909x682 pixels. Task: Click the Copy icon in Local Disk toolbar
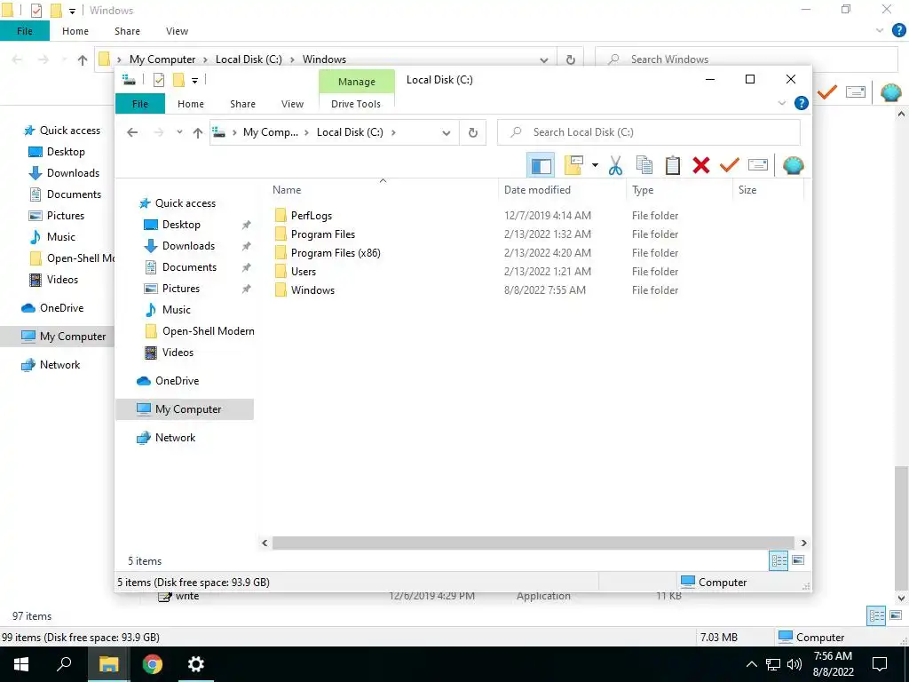644,166
